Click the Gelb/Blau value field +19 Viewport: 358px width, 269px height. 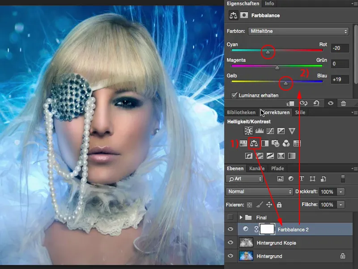point(340,80)
